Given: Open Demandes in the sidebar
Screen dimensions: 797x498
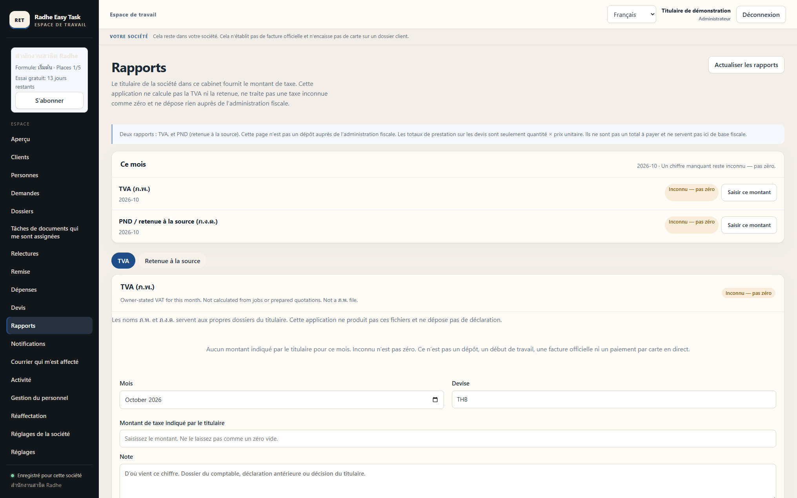Looking at the screenshot, I should tap(49, 193).
